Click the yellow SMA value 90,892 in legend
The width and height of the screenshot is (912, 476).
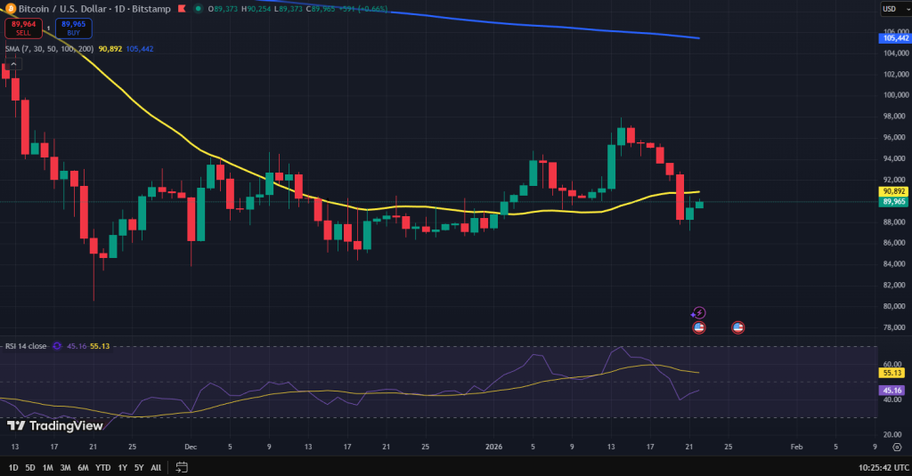click(110, 49)
